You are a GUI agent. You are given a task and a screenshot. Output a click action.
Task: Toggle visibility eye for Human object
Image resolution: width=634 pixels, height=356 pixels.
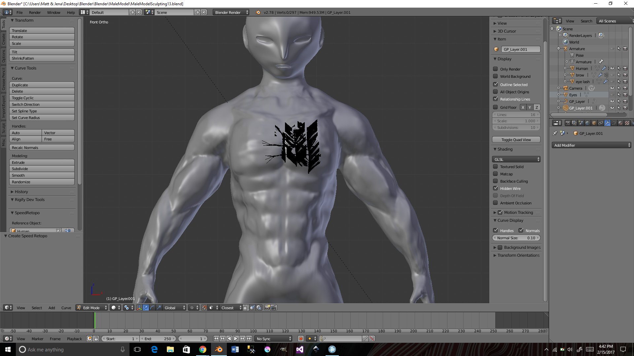pyautogui.click(x=612, y=69)
